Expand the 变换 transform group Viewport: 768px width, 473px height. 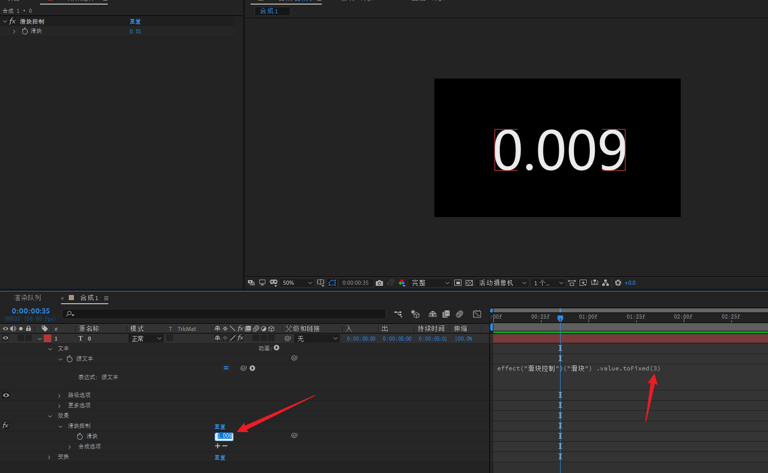tap(49, 457)
